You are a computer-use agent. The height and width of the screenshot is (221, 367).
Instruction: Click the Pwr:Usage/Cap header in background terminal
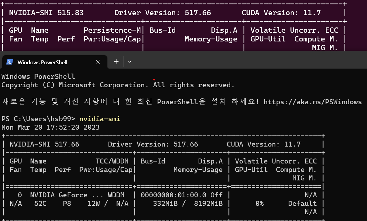click(112, 39)
